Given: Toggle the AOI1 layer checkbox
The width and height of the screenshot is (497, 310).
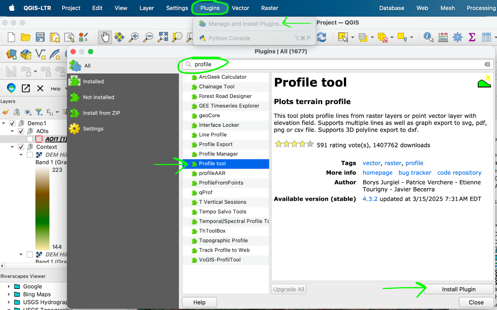Looking at the screenshot, I should [30, 139].
